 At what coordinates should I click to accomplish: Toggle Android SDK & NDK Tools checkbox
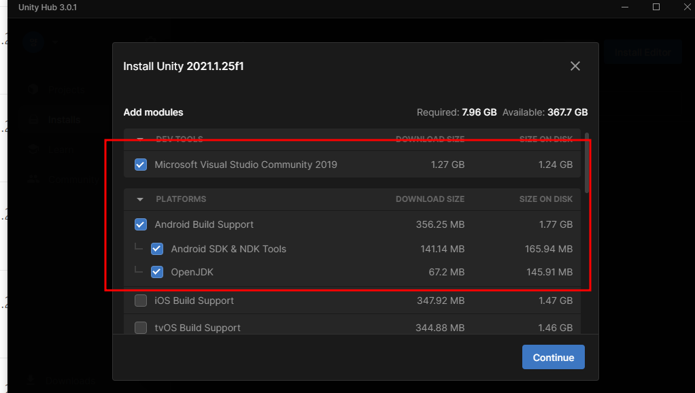coord(157,249)
